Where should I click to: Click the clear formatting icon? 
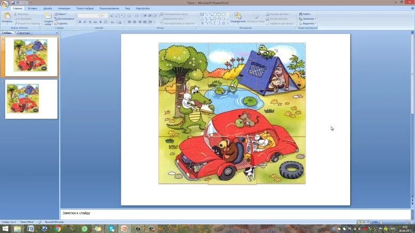pos(122,16)
